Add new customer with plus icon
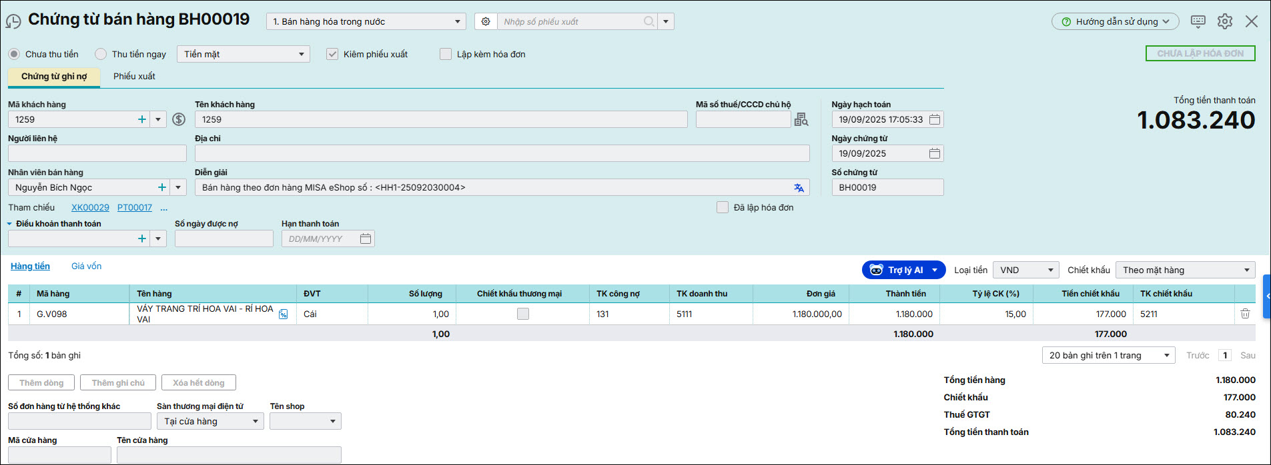The image size is (1271, 465). [x=142, y=120]
